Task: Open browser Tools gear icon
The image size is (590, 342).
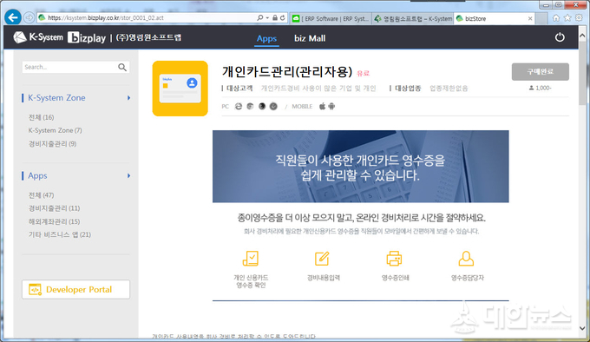Action: [579, 17]
